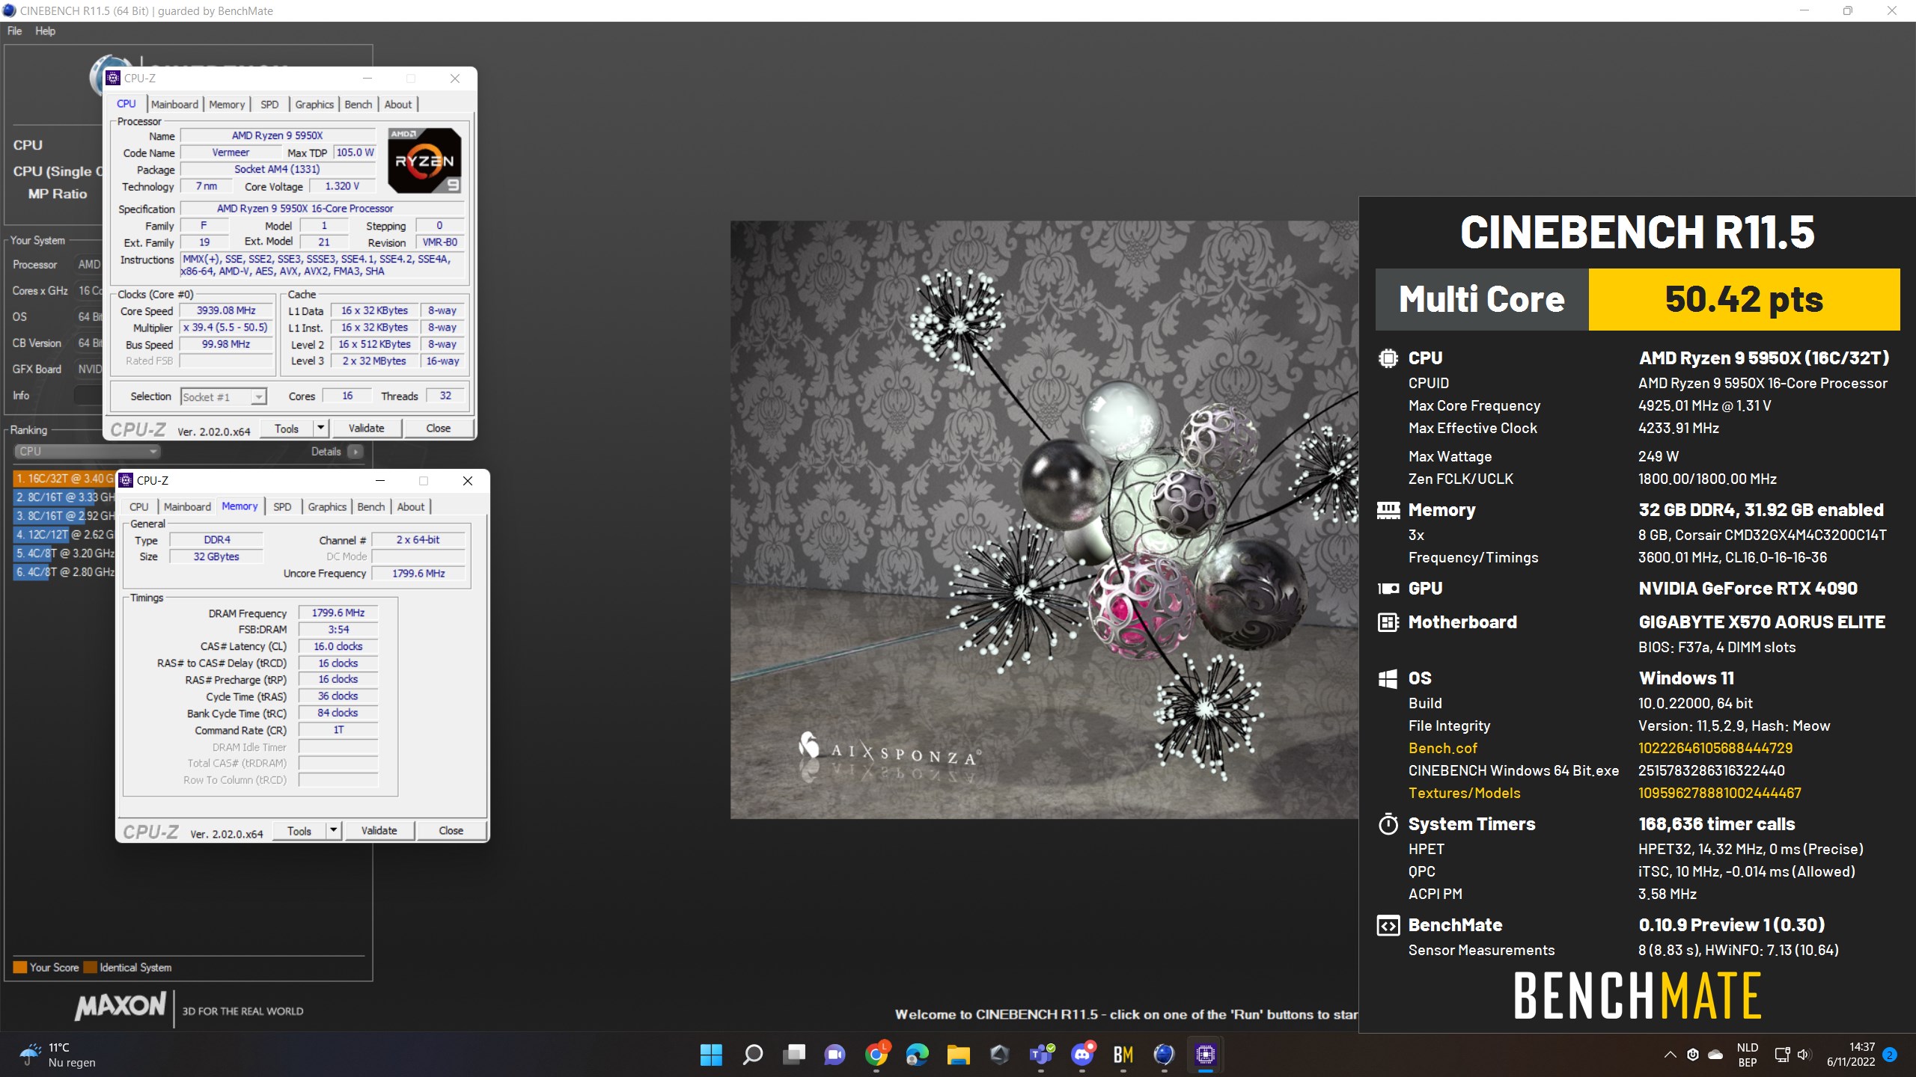Select ranking entry '1. 16C/32T @ 3.40 G'
The width and height of the screenshot is (1916, 1077).
pyautogui.click(x=64, y=479)
